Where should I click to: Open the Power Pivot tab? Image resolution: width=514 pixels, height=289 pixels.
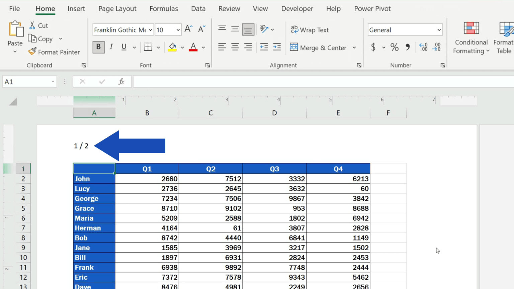[x=372, y=9]
